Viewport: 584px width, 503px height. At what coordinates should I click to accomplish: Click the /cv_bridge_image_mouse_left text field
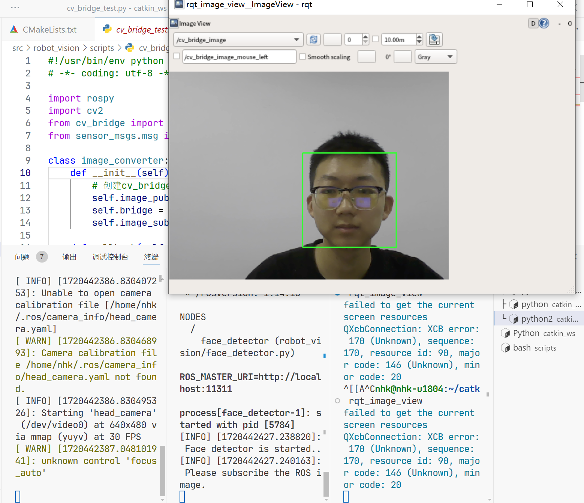pos(239,57)
